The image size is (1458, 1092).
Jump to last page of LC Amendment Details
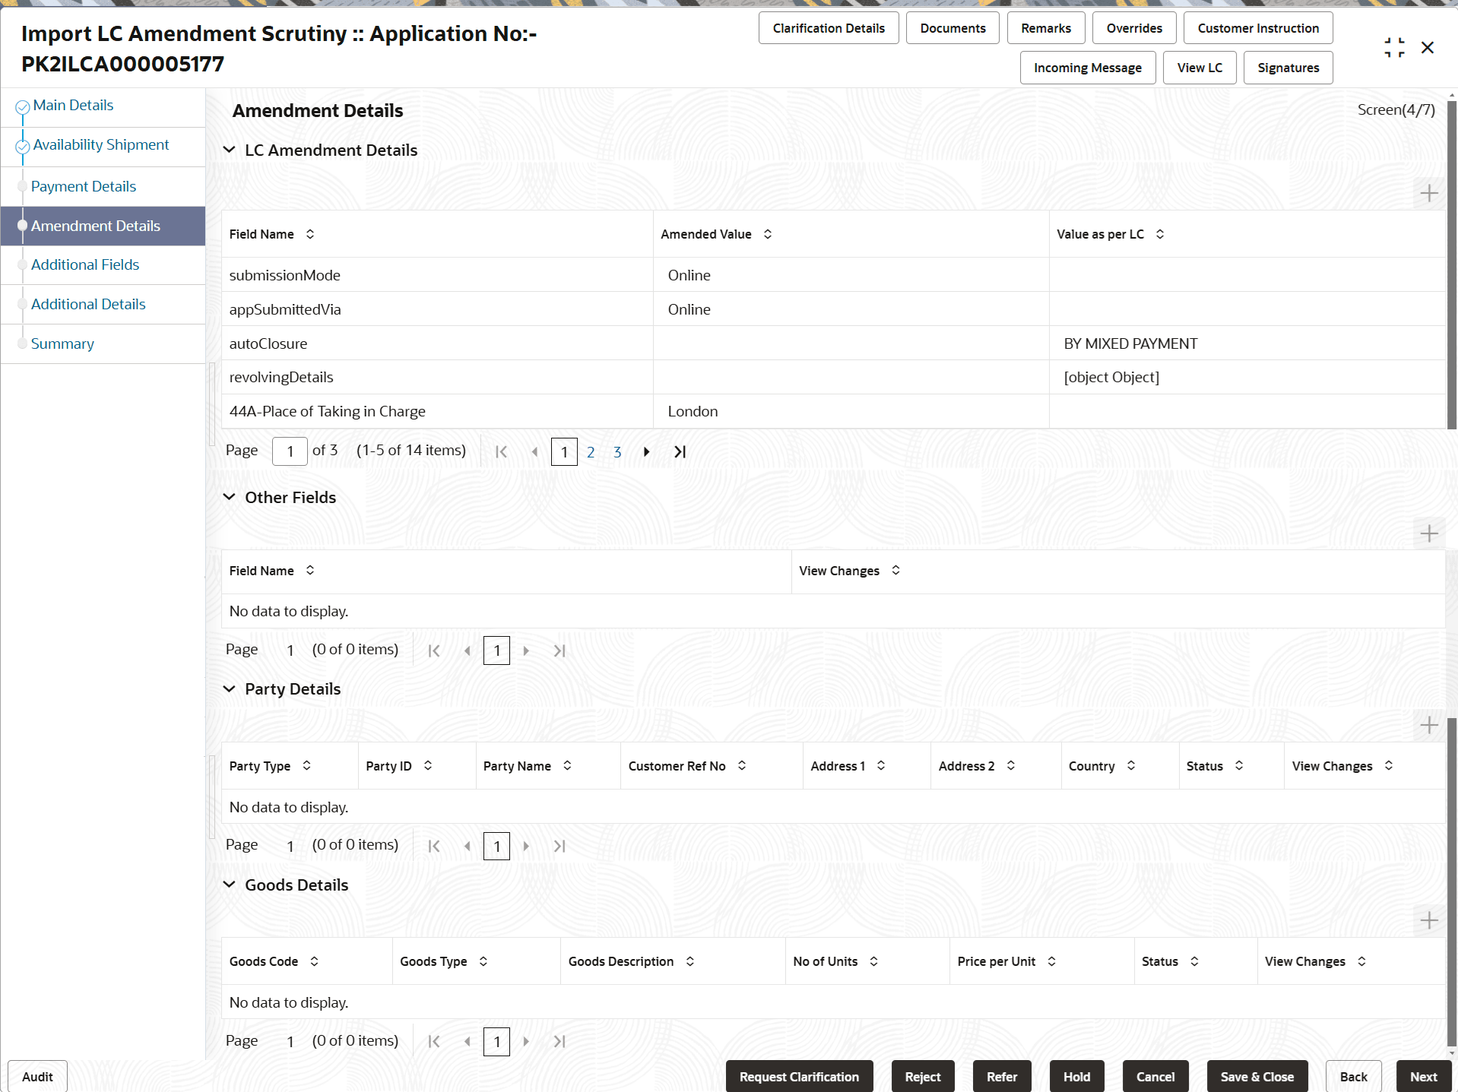[x=679, y=451]
